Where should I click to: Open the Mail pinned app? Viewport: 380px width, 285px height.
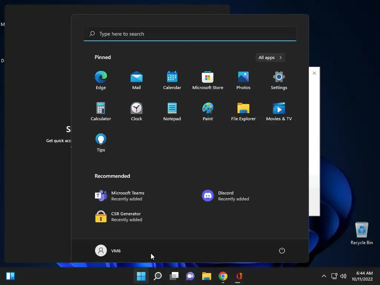click(x=137, y=81)
